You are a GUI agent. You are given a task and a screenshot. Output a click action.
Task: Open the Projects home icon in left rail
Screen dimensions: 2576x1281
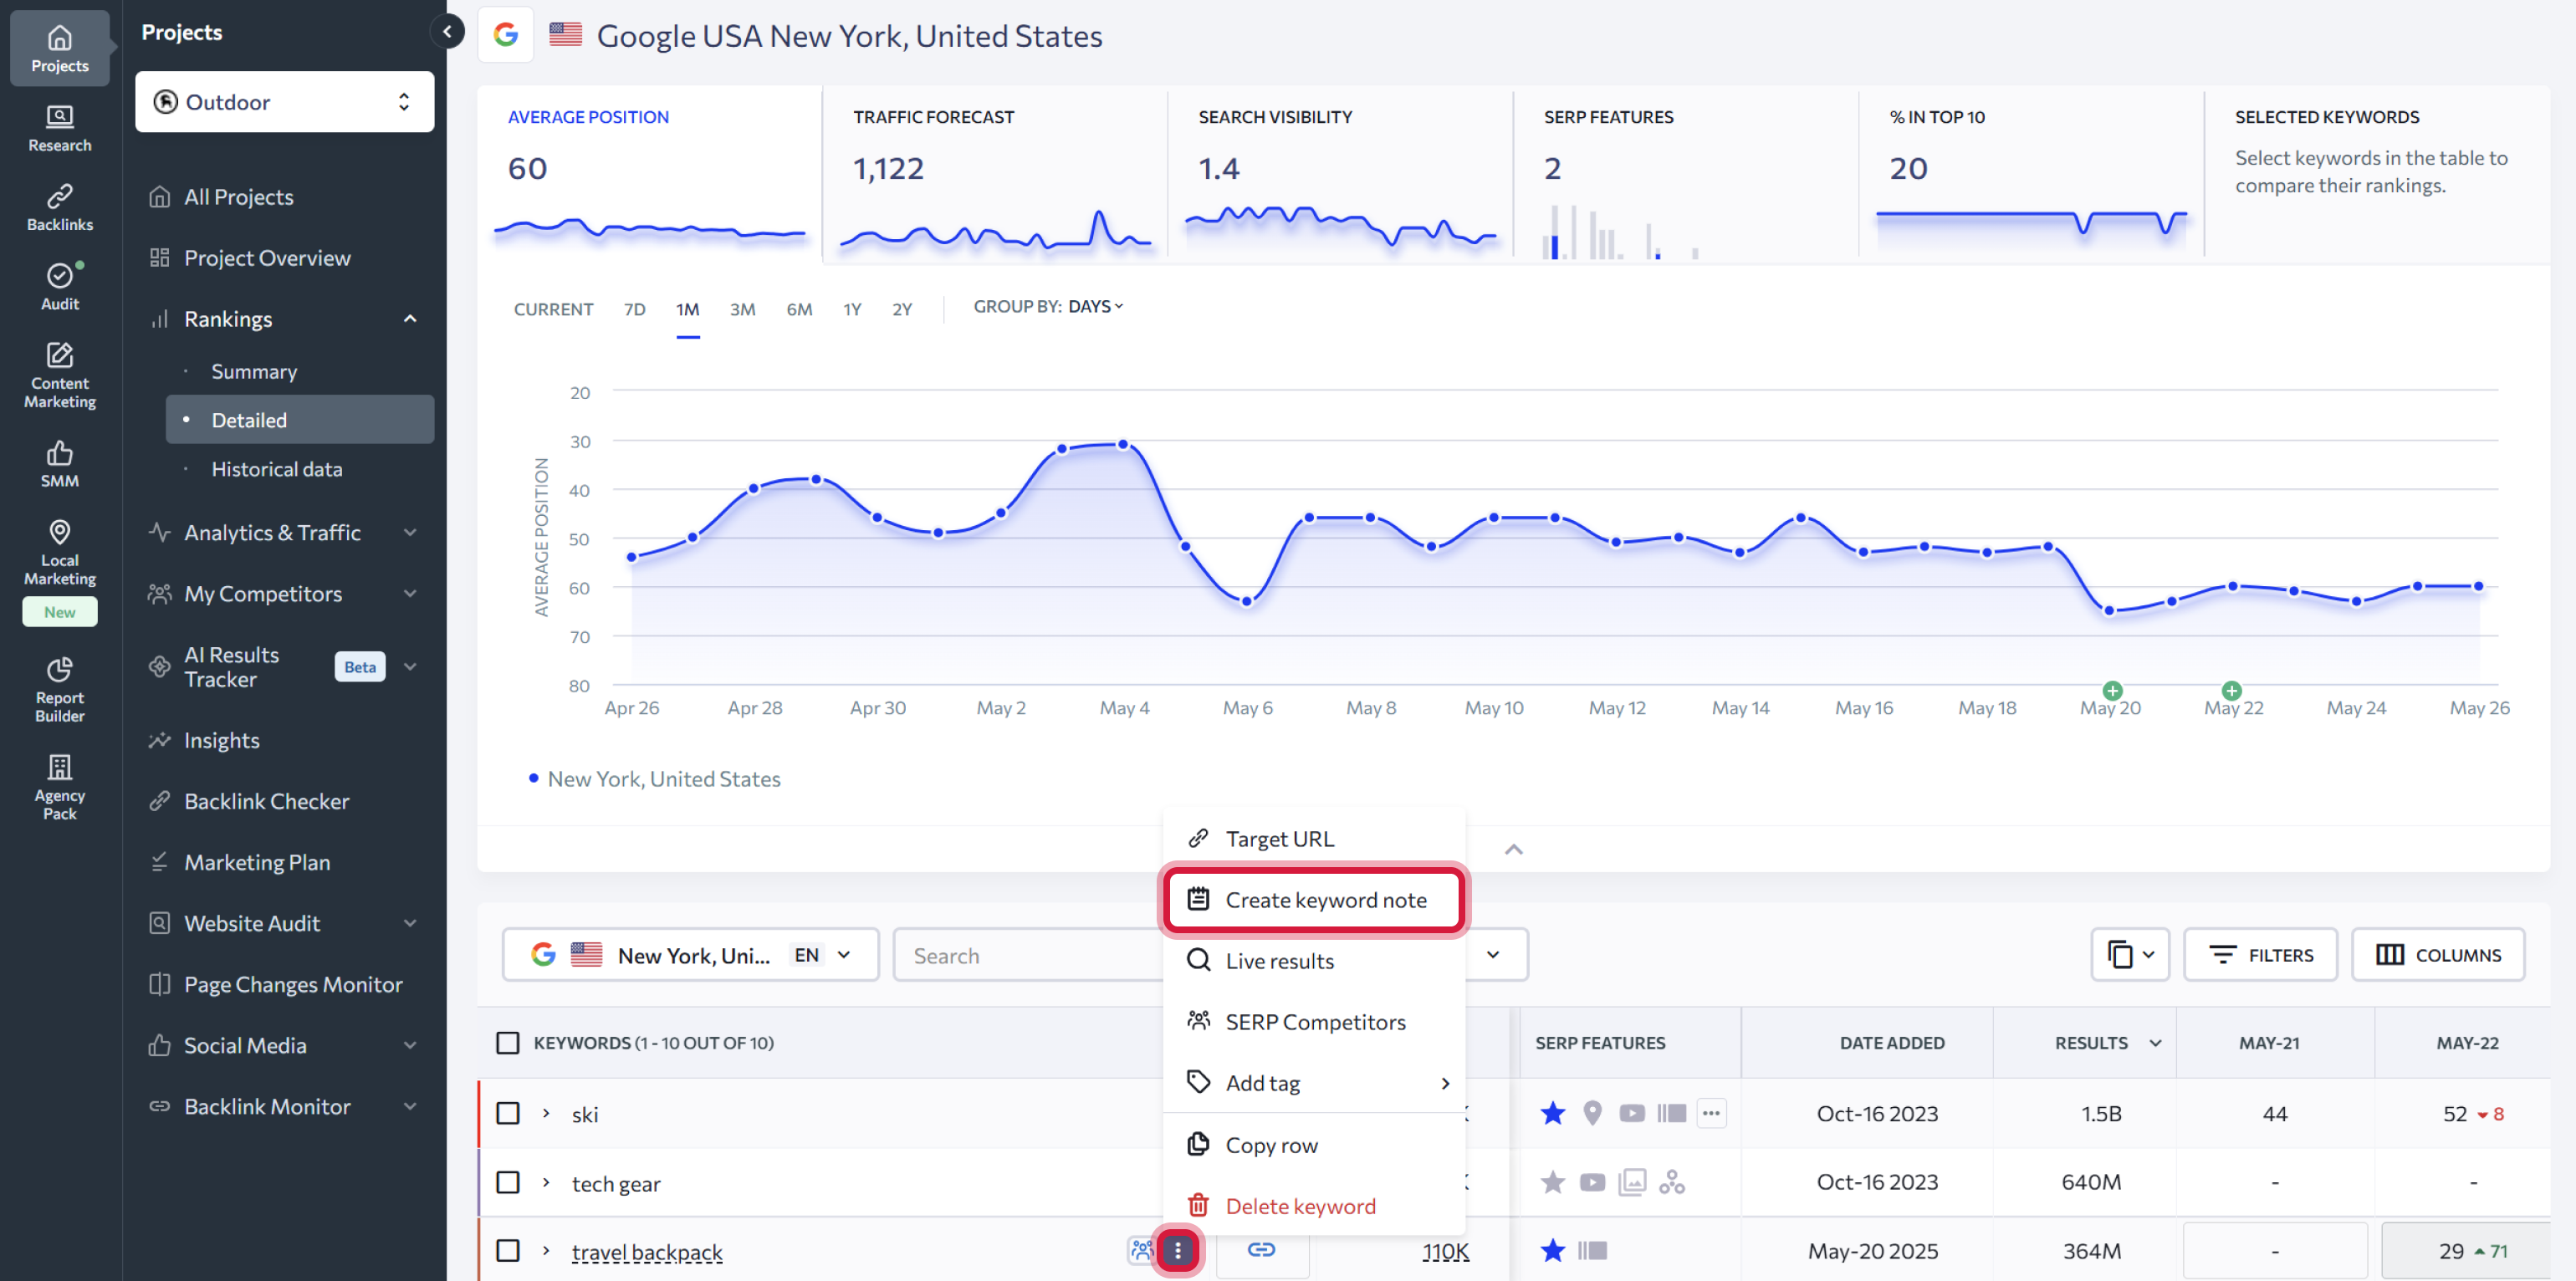[x=60, y=48]
